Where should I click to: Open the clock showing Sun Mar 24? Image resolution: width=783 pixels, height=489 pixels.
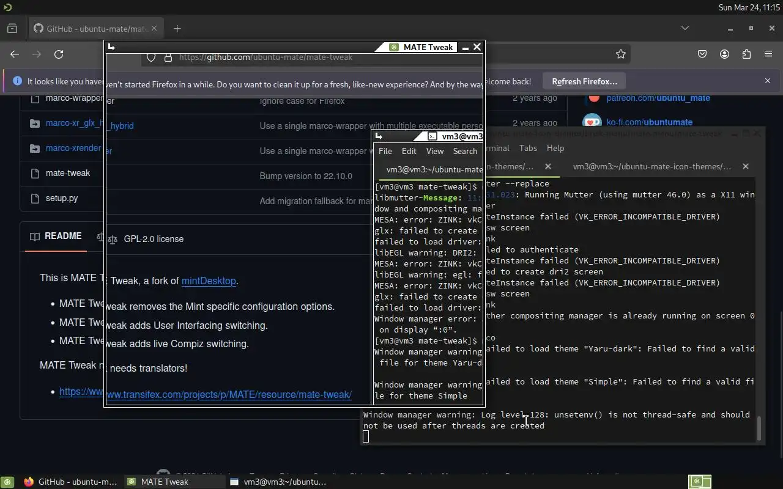749,7
